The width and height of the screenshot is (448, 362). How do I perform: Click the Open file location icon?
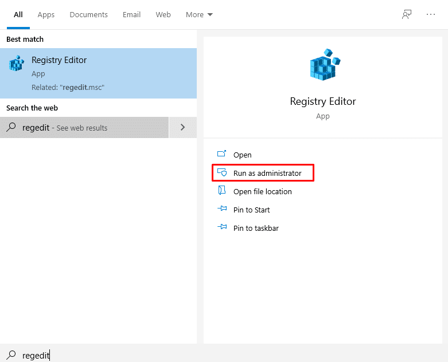(x=223, y=191)
